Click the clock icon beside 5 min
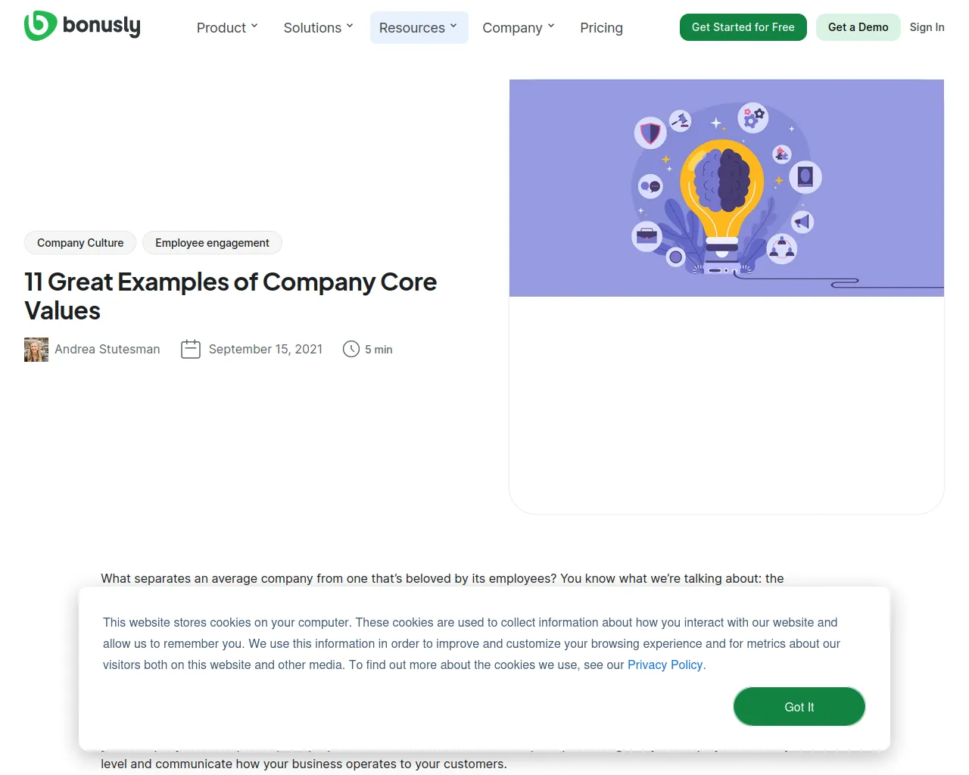The width and height of the screenshot is (969, 775). pyautogui.click(x=351, y=349)
